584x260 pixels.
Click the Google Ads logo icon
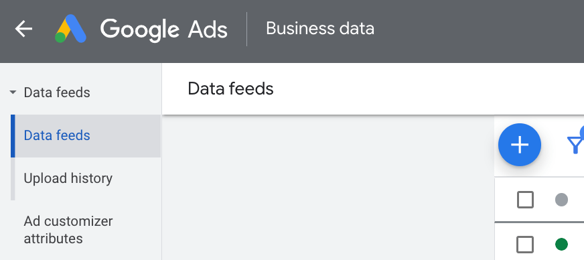point(71,29)
